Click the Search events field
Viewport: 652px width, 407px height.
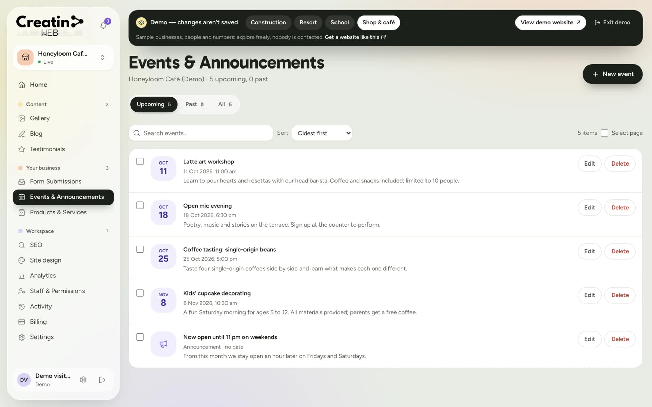coord(201,133)
